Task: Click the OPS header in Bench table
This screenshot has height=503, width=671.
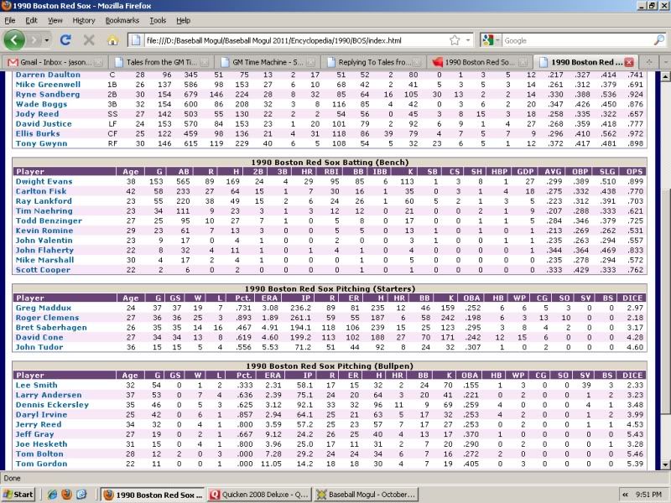Action: (x=634, y=172)
